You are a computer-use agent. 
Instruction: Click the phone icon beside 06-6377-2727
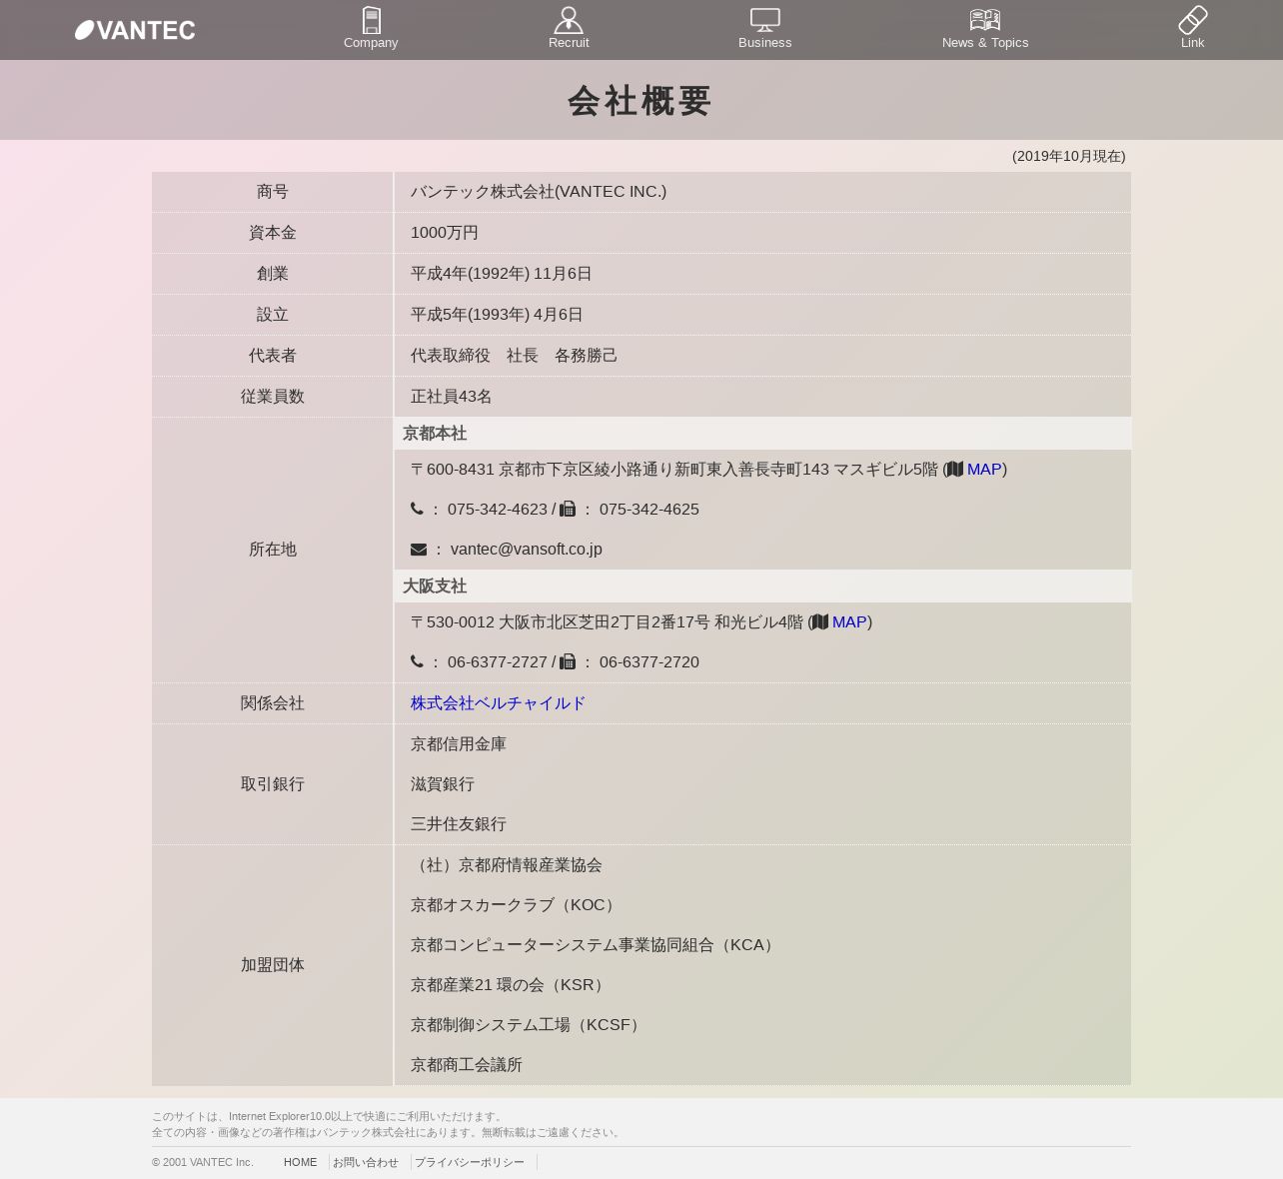click(417, 661)
